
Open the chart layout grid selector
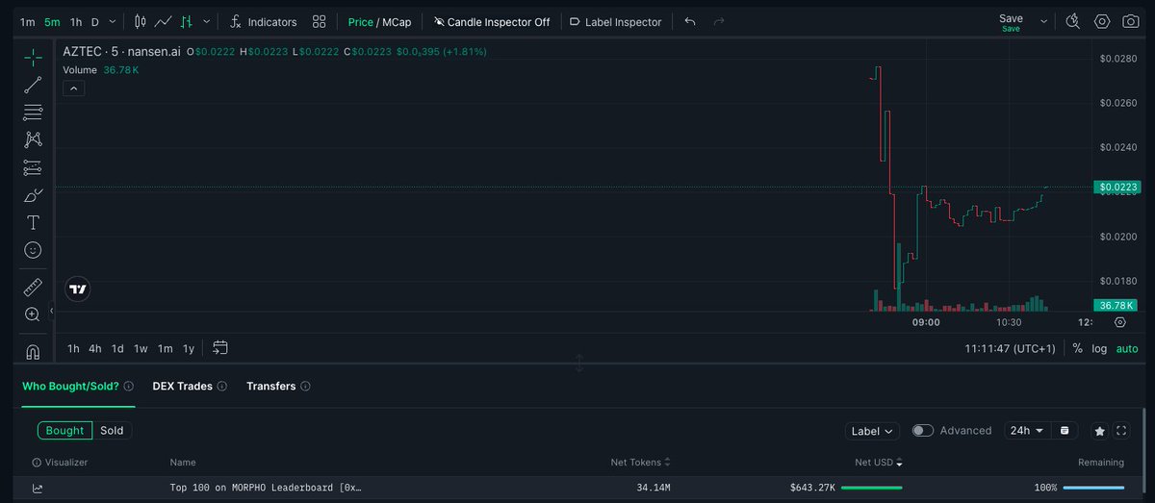point(320,21)
